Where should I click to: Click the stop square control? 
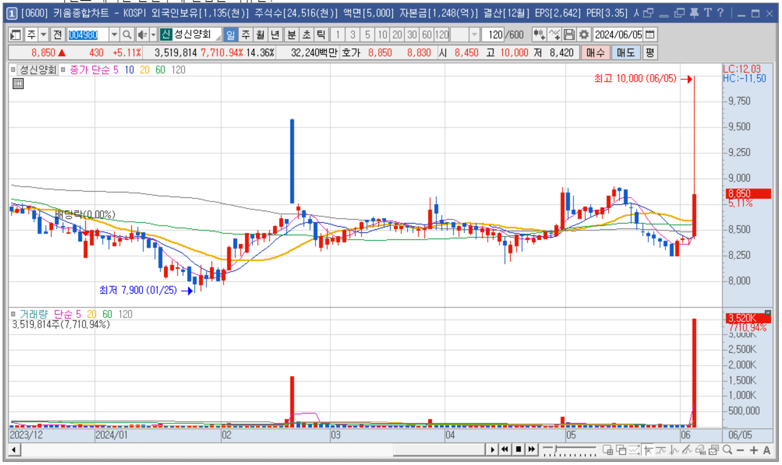click(518, 449)
